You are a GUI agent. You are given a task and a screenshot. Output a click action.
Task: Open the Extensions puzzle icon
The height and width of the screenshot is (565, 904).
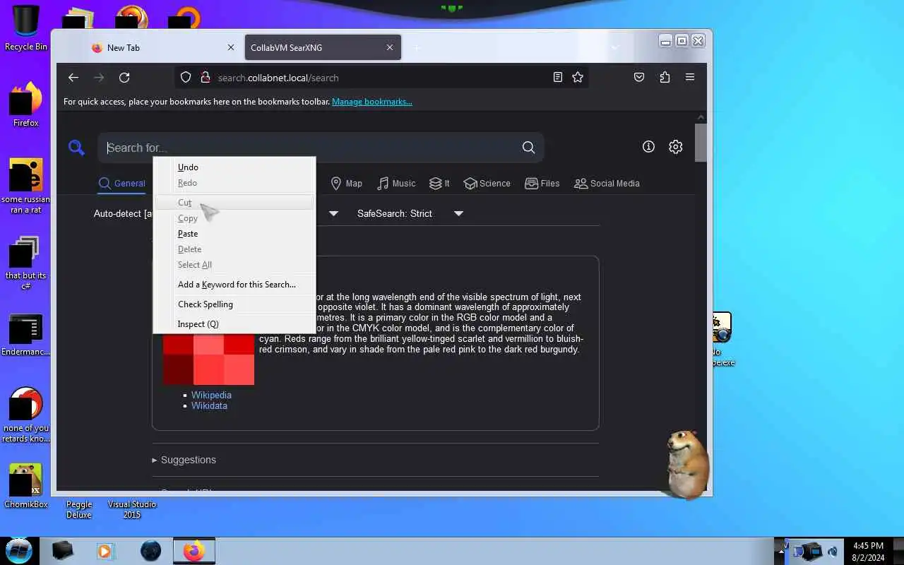point(665,78)
